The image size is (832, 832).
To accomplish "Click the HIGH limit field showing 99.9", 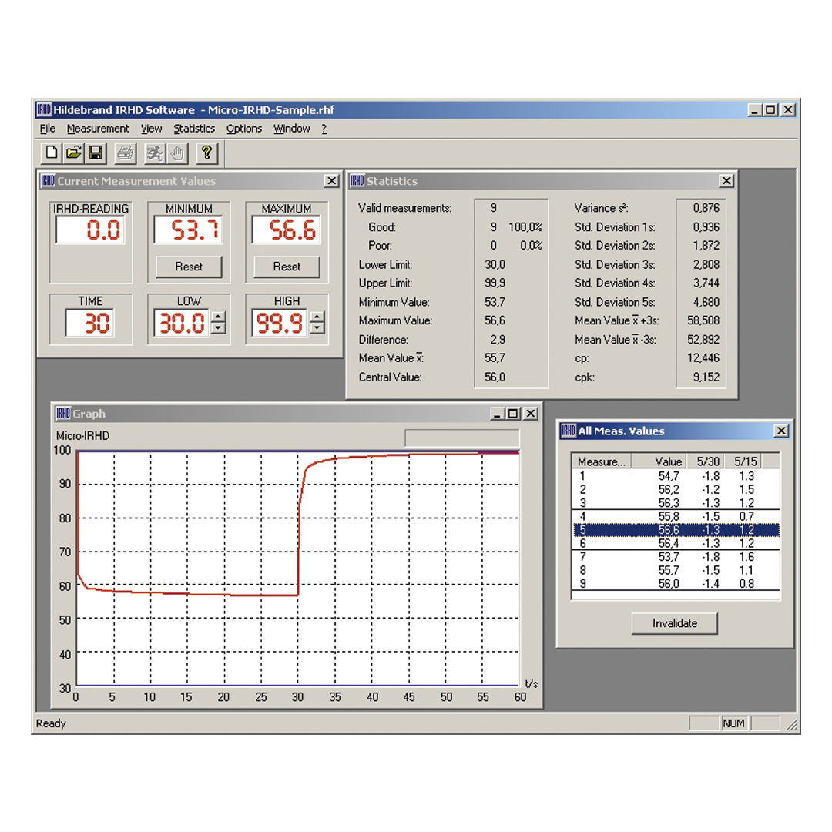I will [278, 324].
